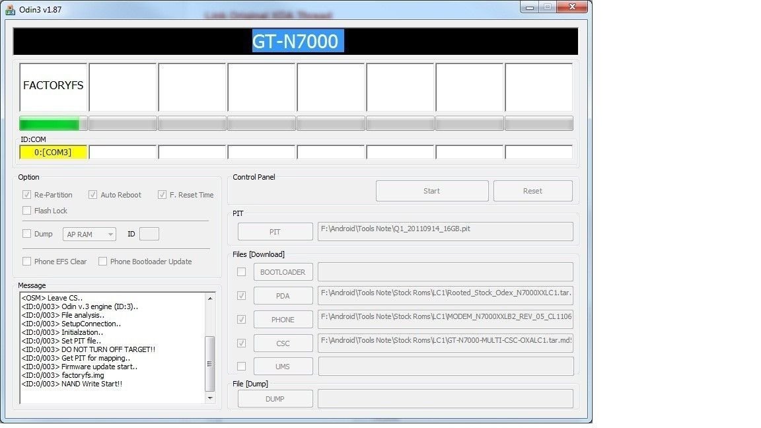Click the '<OSM> Leave CS..' log line

[x=52, y=298]
